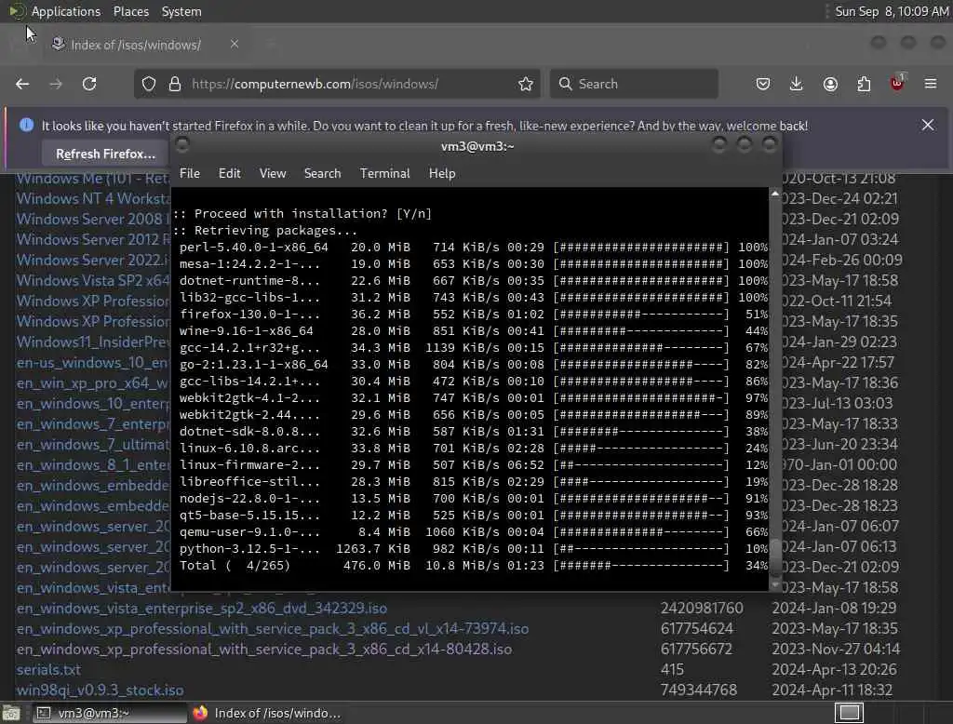Open the xp professional x14-80428.iso link
The height and width of the screenshot is (724, 953).
pyautogui.click(x=263, y=650)
